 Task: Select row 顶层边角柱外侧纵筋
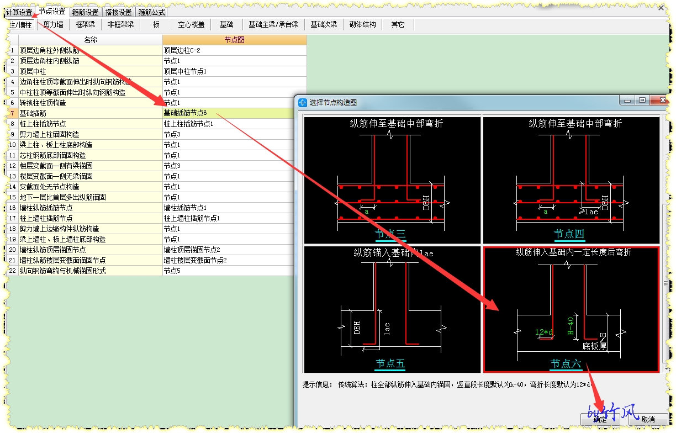[x=91, y=50]
